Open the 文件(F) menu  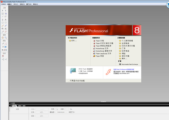(x=3, y=4)
